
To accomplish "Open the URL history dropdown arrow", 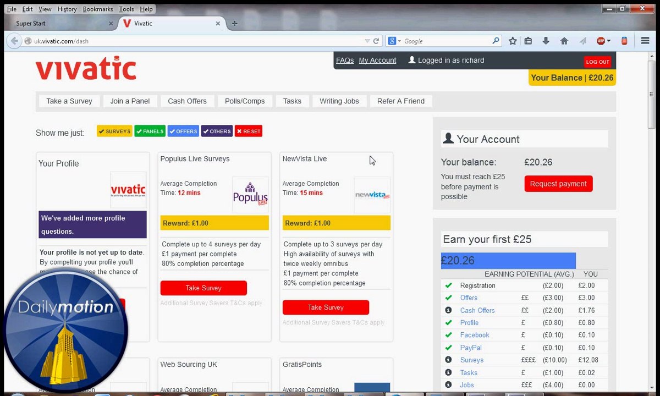I will (x=367, y=41).
